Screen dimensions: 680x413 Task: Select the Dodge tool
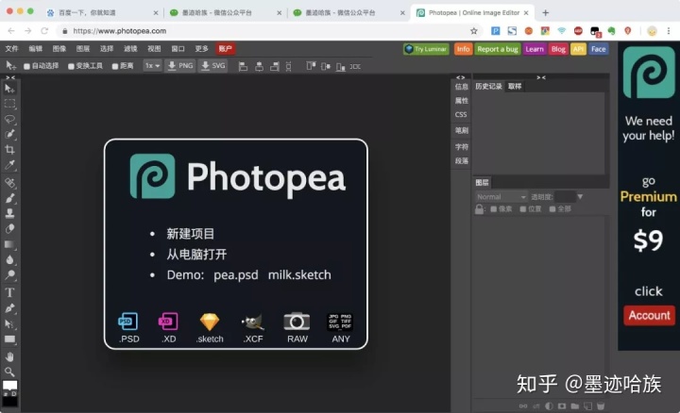pyautogui.click(x=9, y=275)
